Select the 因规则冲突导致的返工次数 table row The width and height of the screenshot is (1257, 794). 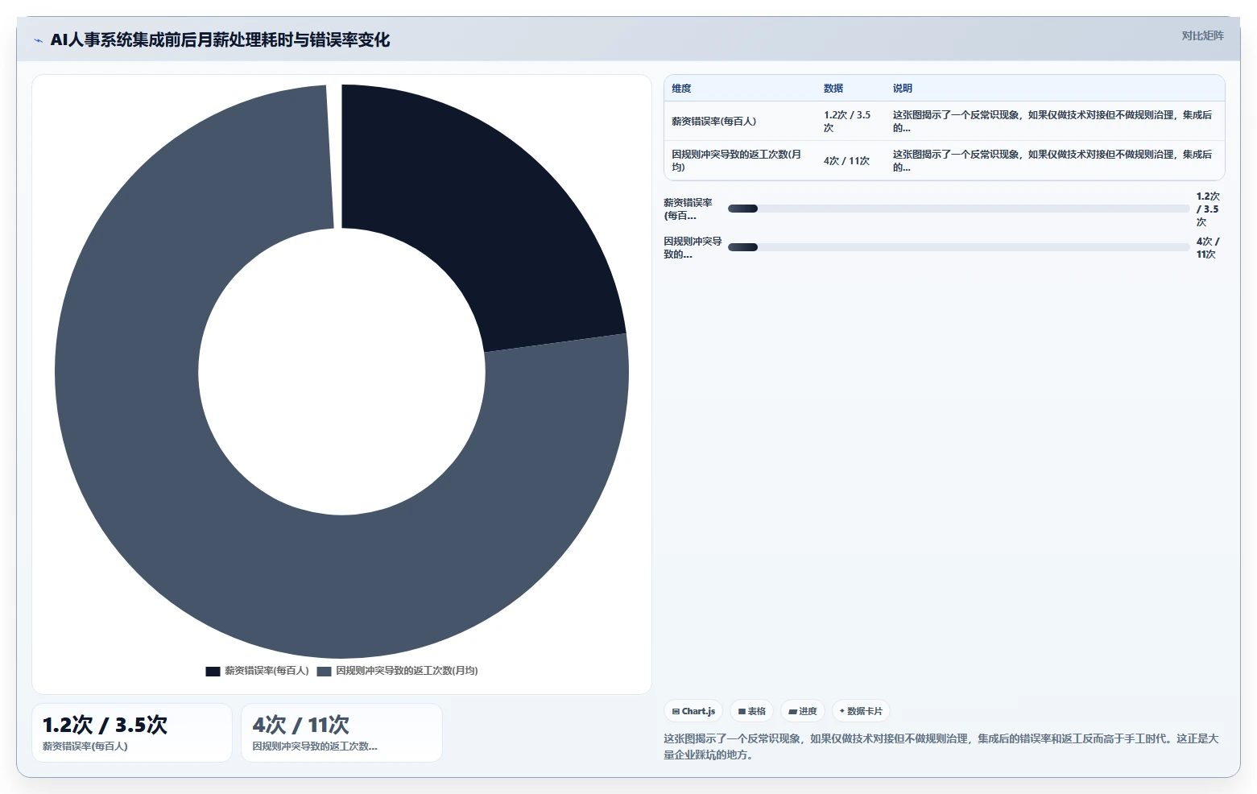944,161
